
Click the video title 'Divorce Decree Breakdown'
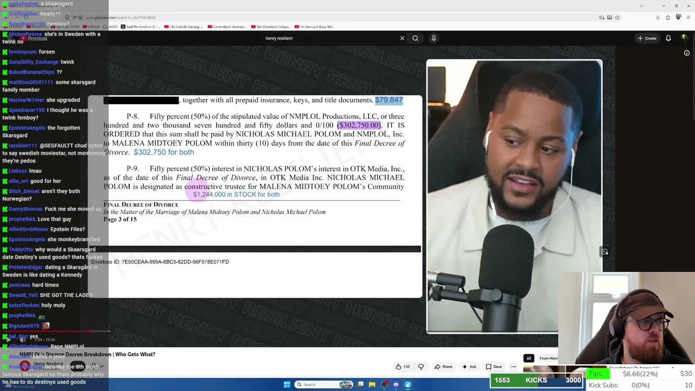(x=87, y=355)
